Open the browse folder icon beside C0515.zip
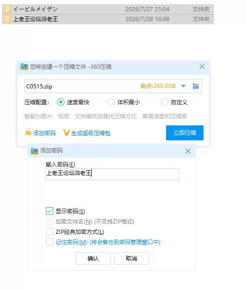Image resolution: width=247 pixels, height=290 pixels. pos(196,86)
